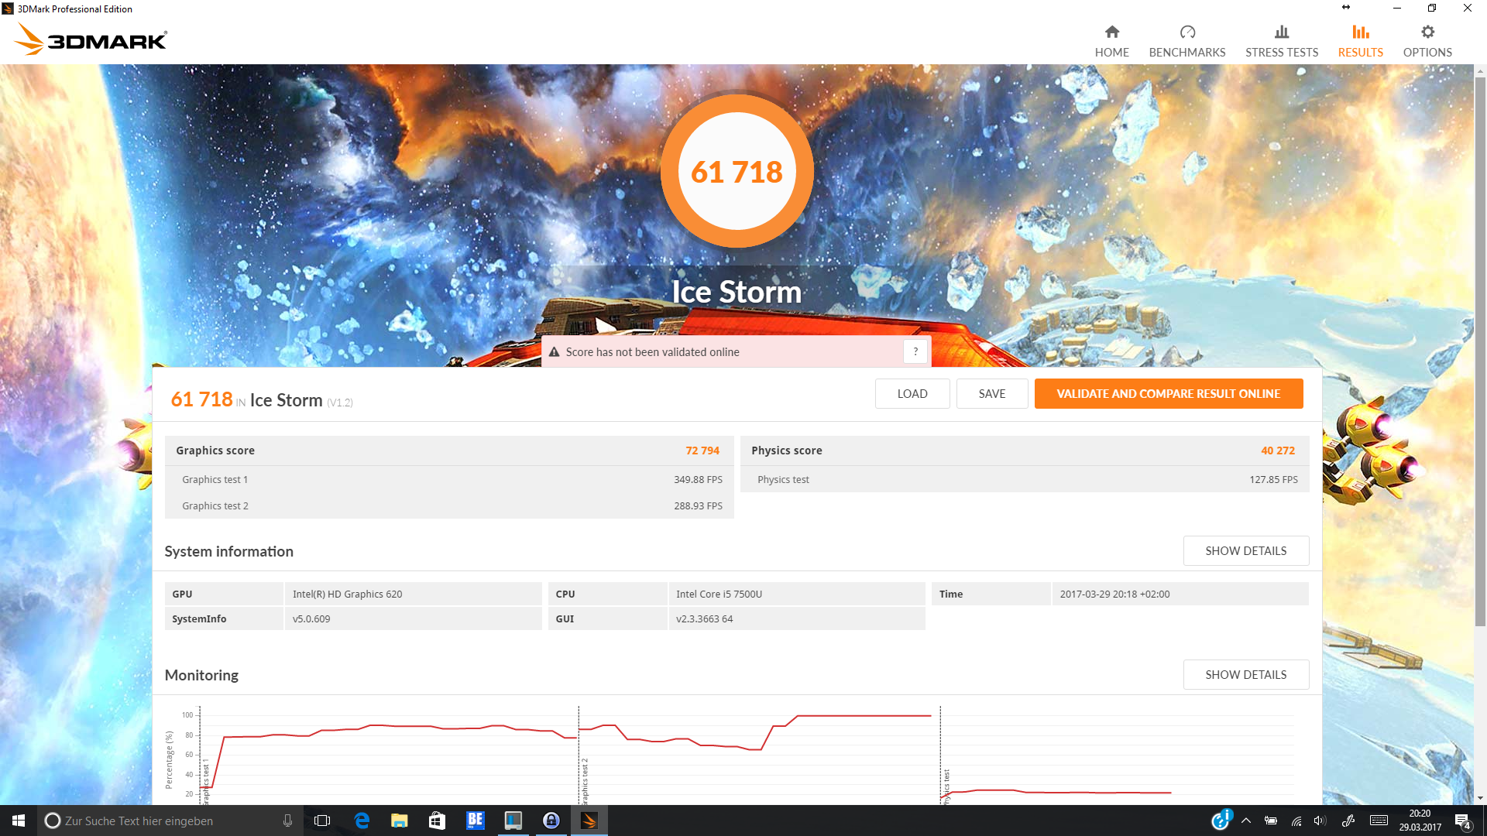Open Task View in taskbar
The image size is (1487, 836).
[x=322, y=821]
